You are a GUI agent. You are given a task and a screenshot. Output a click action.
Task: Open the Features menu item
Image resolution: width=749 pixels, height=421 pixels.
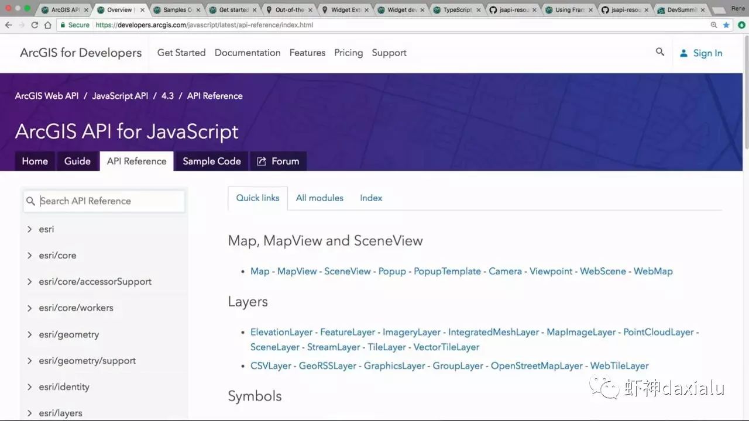tap(307, 53)
